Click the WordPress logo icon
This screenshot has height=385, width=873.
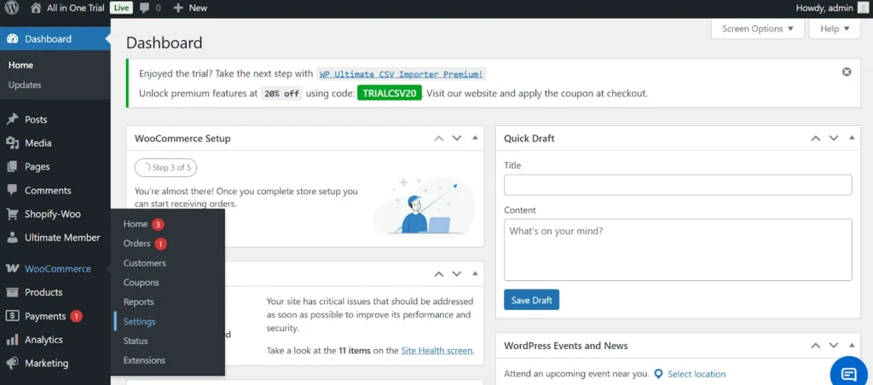[x=12, y=8]
